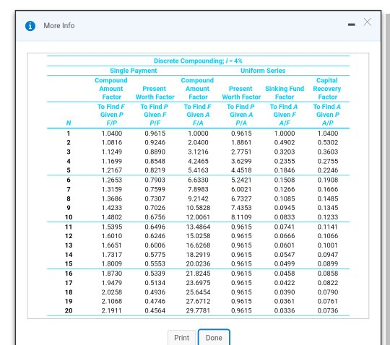Click the Done button
This screenshot has height=345, width=390.
(214, 338)
